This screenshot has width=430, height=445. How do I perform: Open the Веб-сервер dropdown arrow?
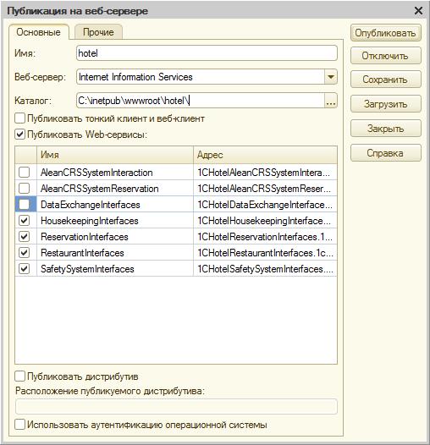click(x=331, y=77)
